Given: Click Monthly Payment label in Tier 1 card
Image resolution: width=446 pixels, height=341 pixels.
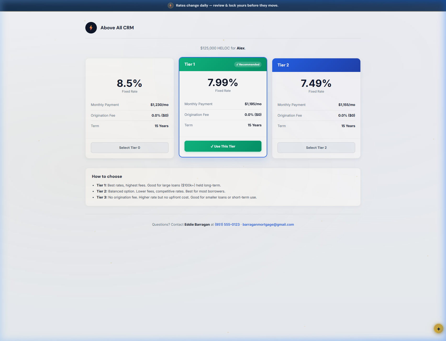Looking at the screenshot, I should pyautogui.click(x=198, y=104).
